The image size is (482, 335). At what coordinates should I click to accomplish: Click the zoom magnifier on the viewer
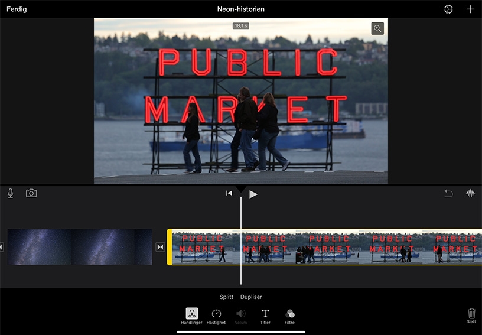coord(377,28)
